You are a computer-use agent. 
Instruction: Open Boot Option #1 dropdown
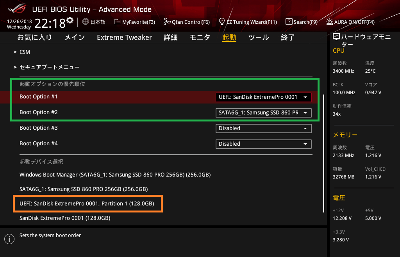click(x=264, y=97)
